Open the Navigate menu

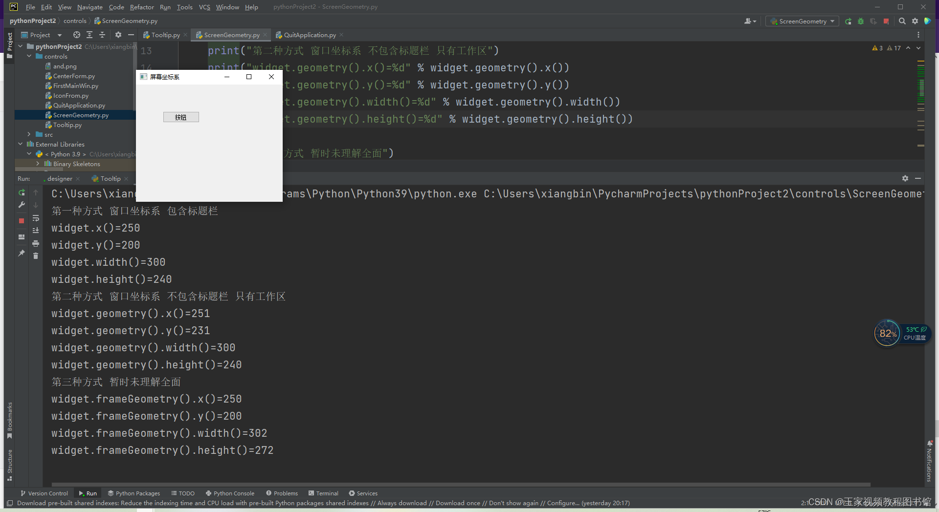click(x=90, y=7)
